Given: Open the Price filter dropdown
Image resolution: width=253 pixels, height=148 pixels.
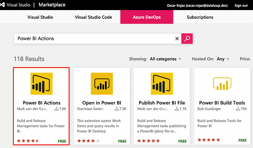Looking at the screenshot, I should tap(245, 59).
